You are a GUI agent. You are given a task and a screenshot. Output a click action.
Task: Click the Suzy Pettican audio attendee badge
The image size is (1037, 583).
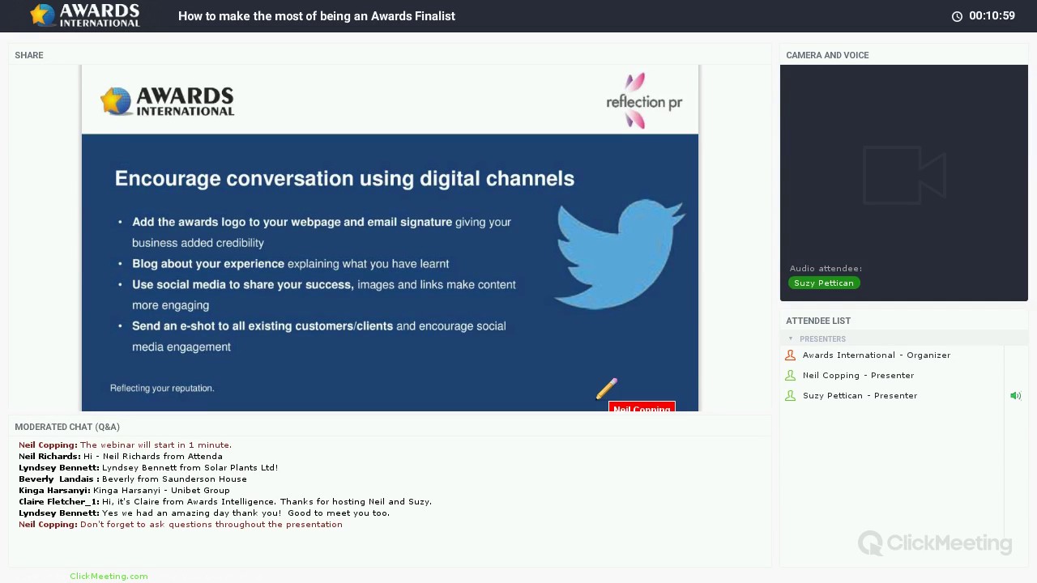point(824,283)
